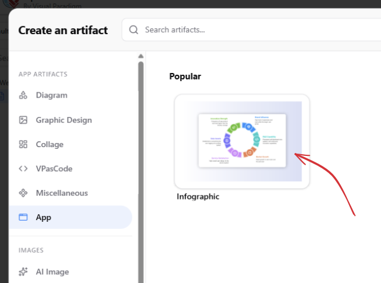Focus the Search artifacts field
The height and width of the screenshot is (283, 381).
point(251,30)
